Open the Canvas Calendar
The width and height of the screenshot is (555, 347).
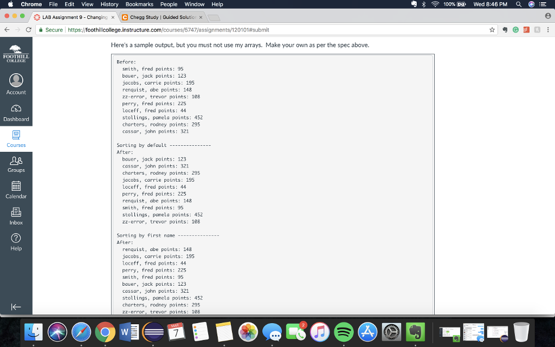click(16, 191)
